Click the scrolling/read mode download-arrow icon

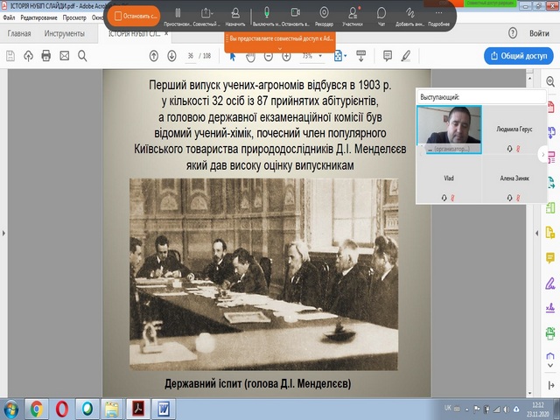(360, 56)
